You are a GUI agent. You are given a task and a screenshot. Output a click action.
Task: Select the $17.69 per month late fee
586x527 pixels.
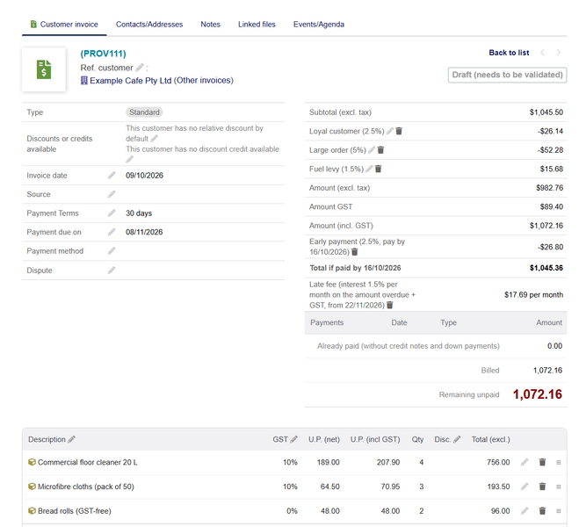pyautogui.click(x=533, y=294)
